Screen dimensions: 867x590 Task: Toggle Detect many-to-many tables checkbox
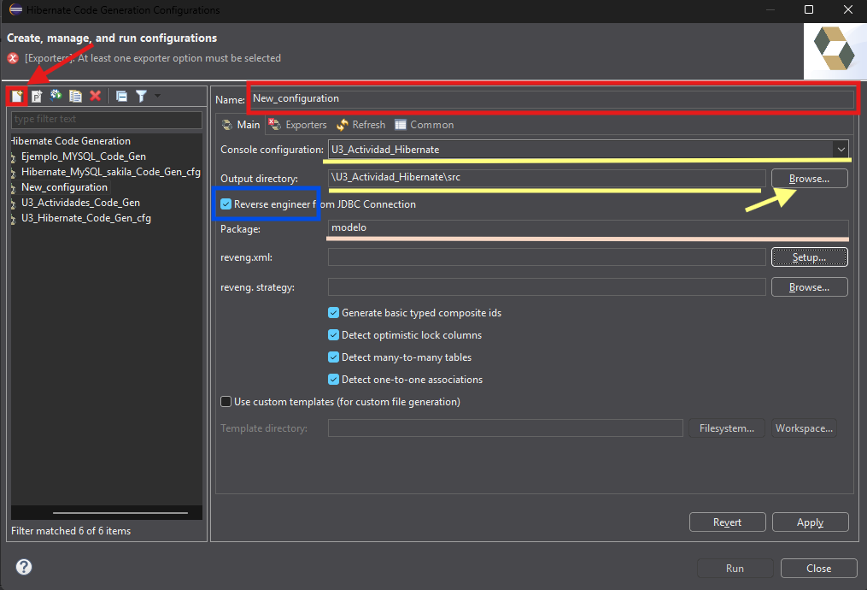[333, 357]
